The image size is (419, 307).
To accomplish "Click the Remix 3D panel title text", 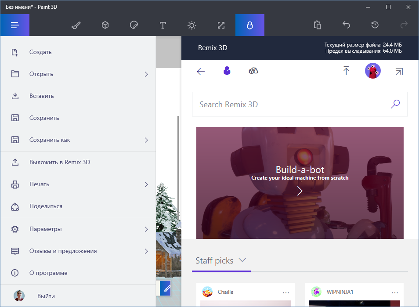I will pyautogui.click(x=213, y=48).
